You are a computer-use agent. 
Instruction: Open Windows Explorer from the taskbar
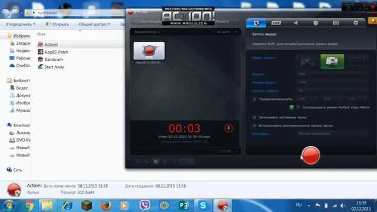(47, 206)
